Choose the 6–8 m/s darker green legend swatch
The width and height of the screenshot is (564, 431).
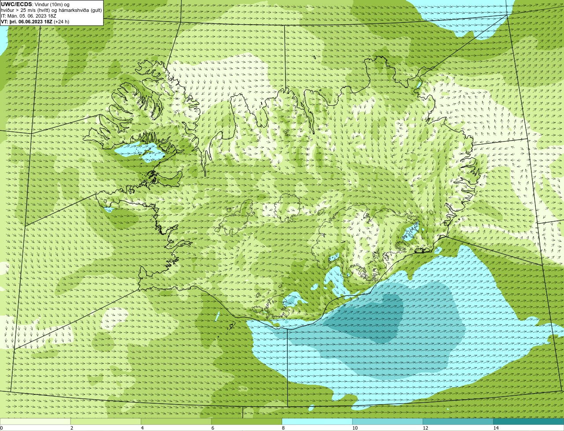click(247, 421)
